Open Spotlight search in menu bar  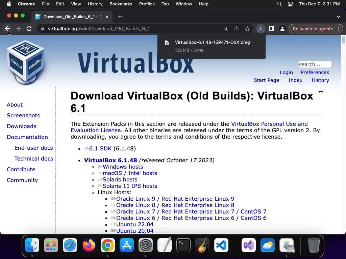[279, 4]
